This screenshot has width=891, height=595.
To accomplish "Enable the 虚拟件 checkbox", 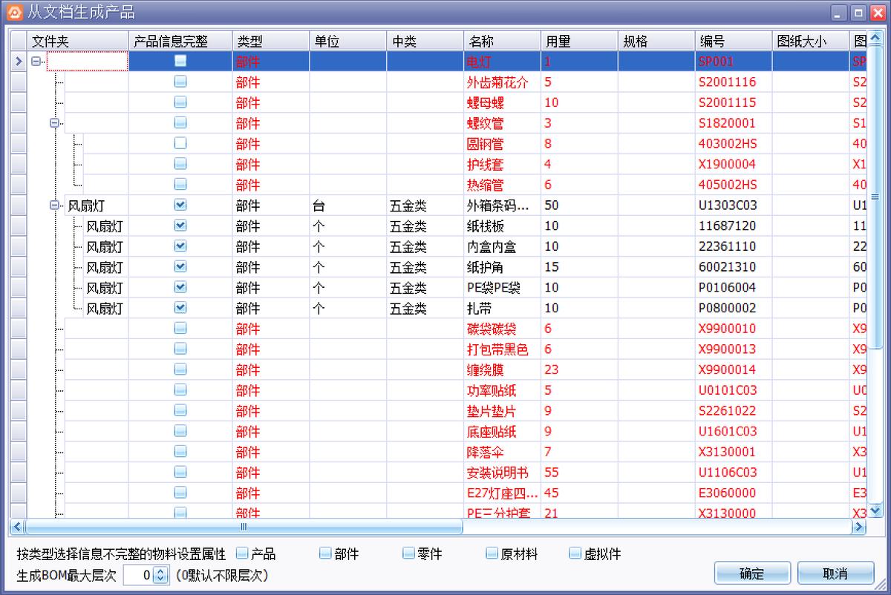I will point(575,553).
